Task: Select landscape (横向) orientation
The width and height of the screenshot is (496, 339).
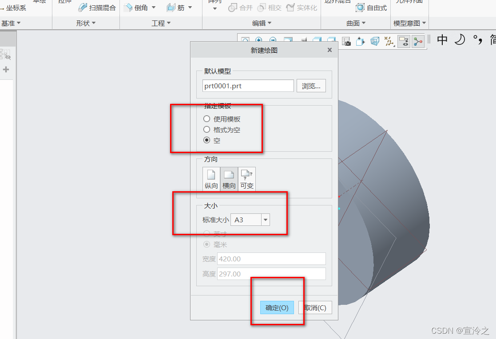Action: (229, 179)
